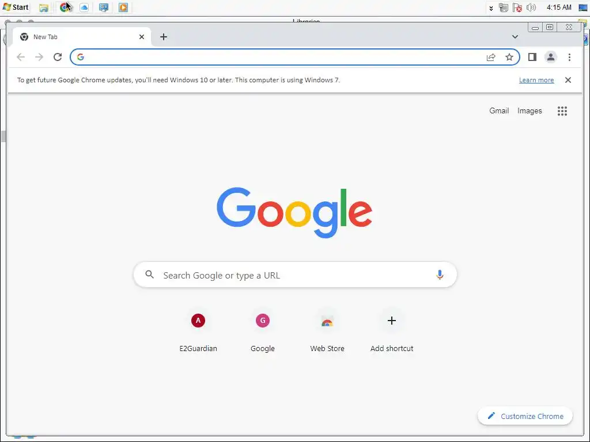Viewport: 590px width, 442px height.
Task: Open the Images link
Action: 530,111
